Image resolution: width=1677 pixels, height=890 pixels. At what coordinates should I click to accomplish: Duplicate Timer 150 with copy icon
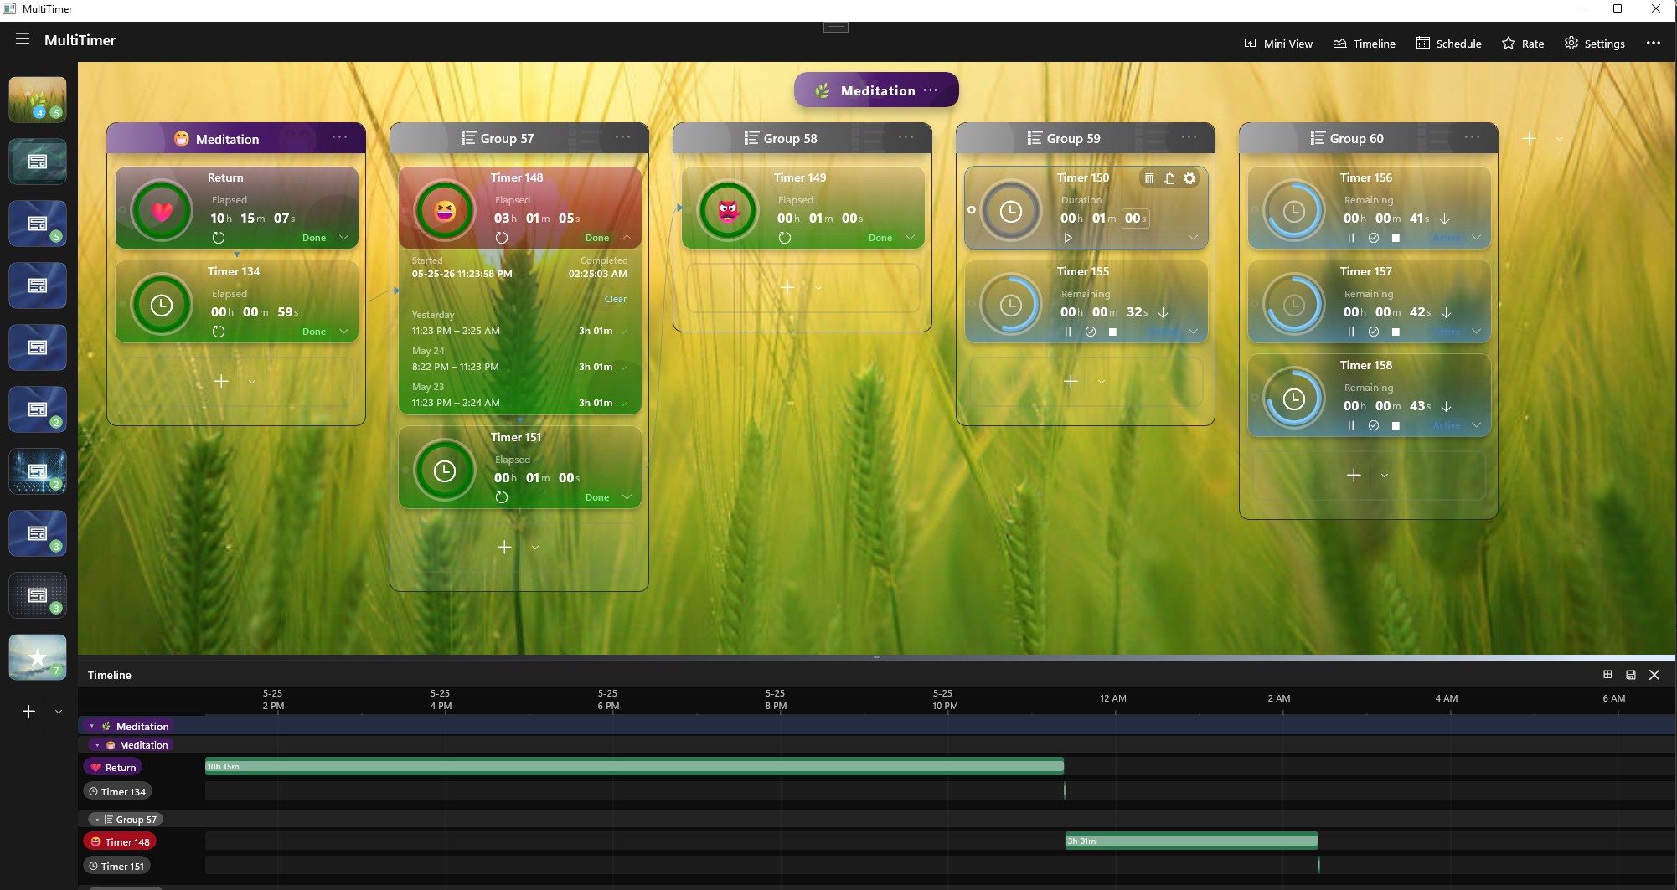click(x=1169, y=177)
